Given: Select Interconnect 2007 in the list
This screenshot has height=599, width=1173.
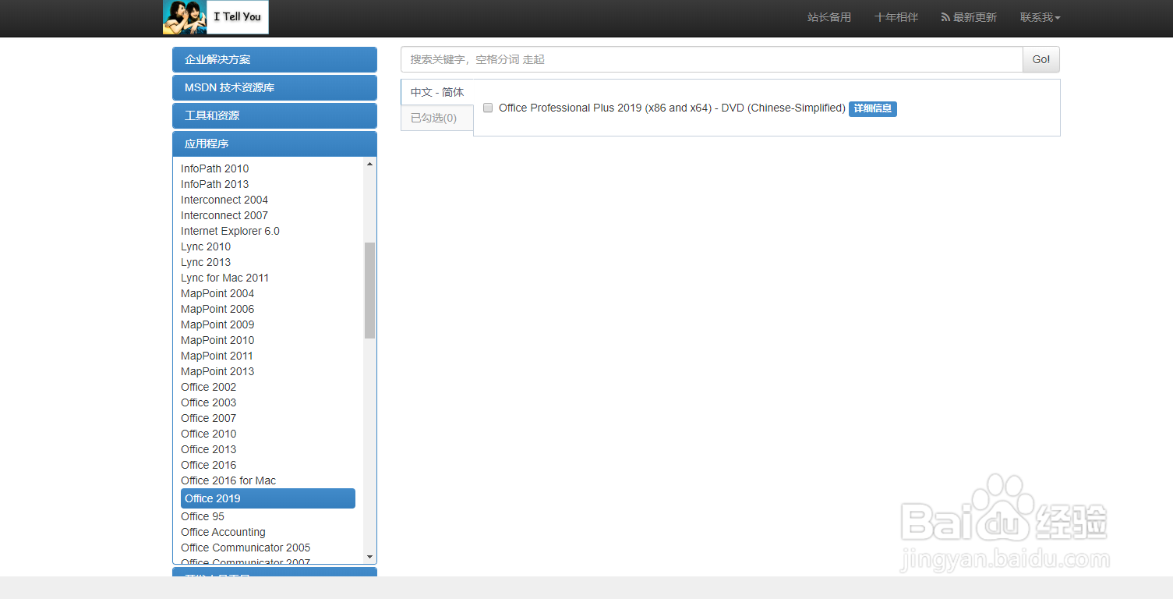Looking at the screenshot, I should pyautogui.click(x=224, y=215).
